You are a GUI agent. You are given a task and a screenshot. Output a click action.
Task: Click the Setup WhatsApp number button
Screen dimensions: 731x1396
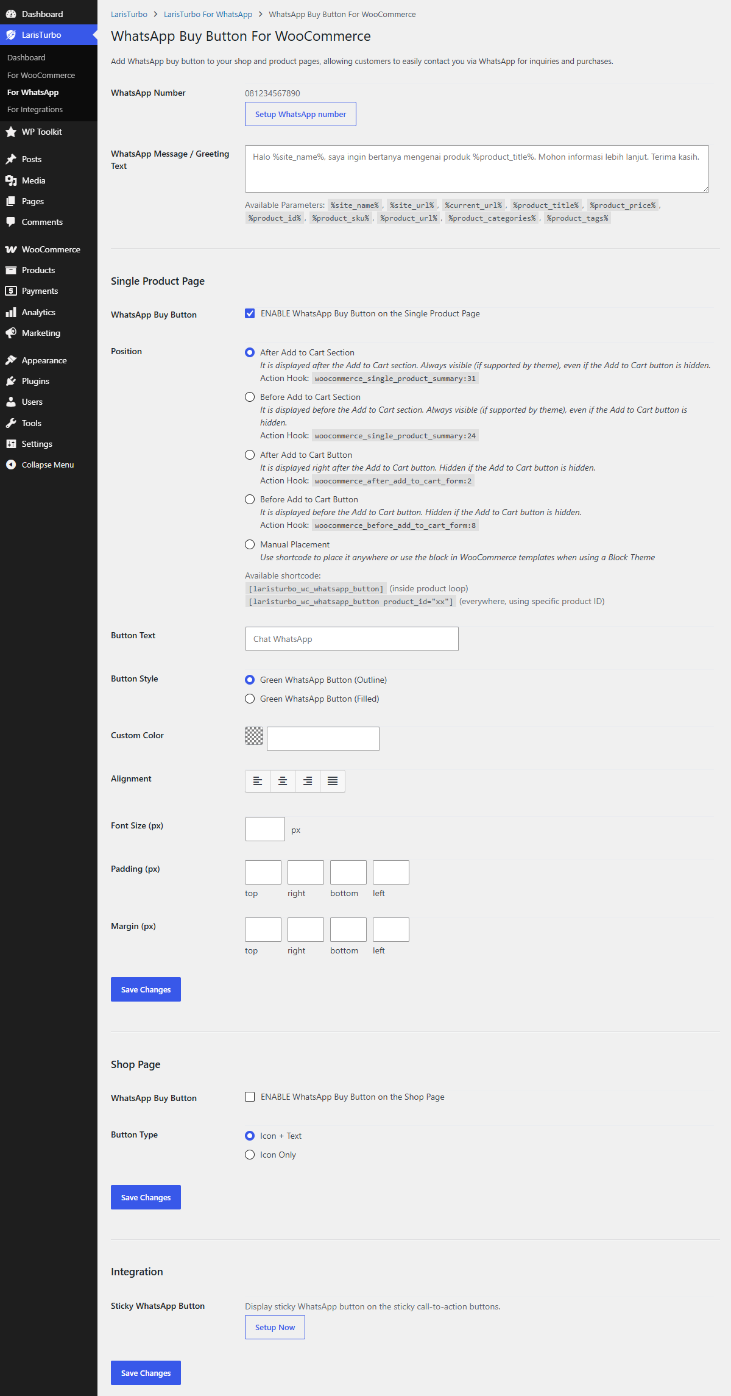point(300,114)
